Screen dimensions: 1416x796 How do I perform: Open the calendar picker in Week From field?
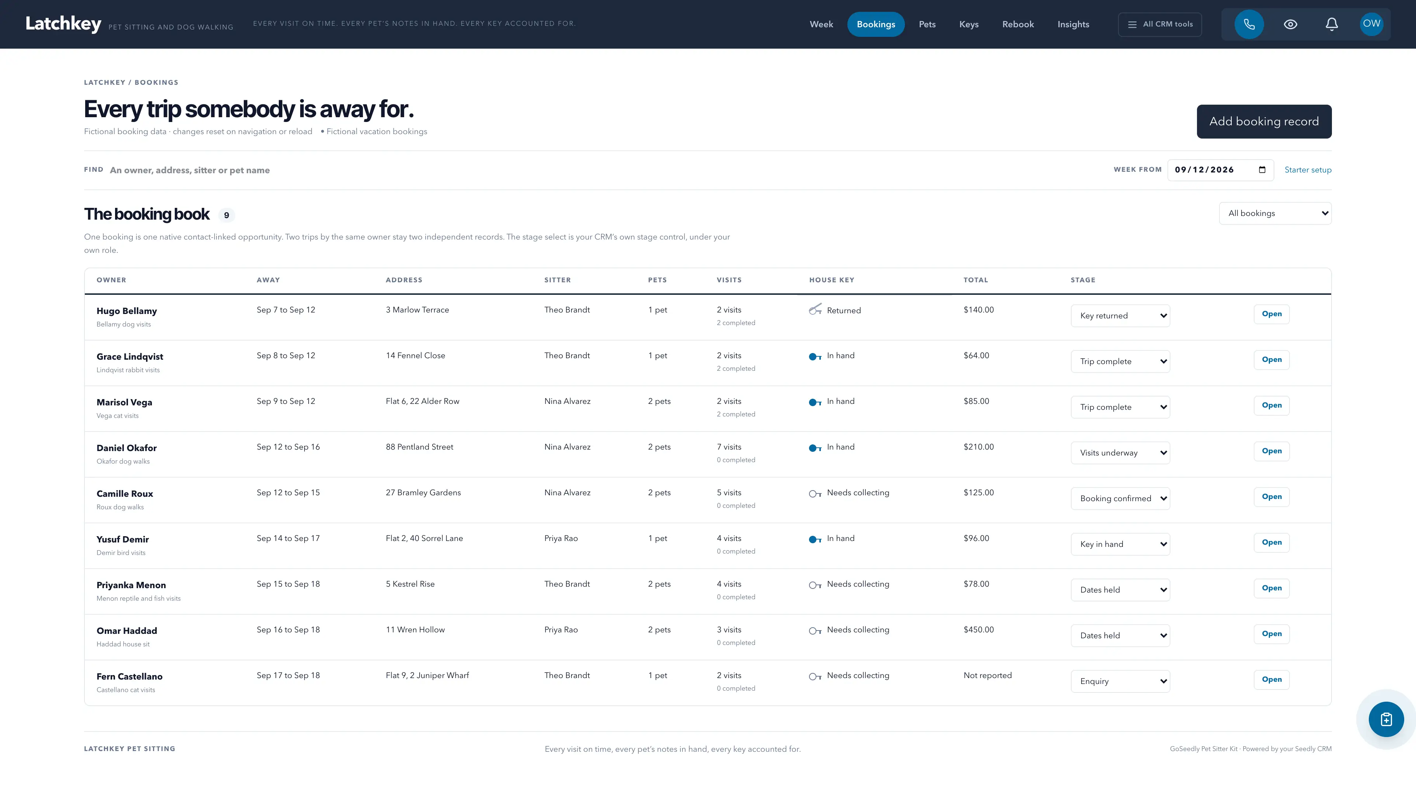point(1262,170)
